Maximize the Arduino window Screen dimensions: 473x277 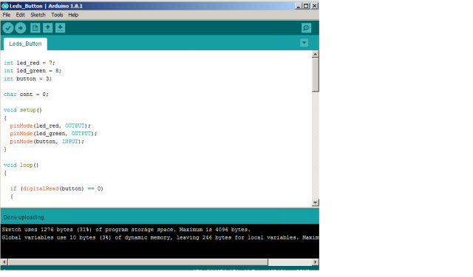[x=306, y=6]
